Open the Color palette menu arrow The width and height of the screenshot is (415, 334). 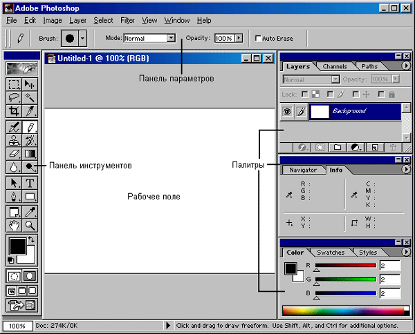coord(406,252)
